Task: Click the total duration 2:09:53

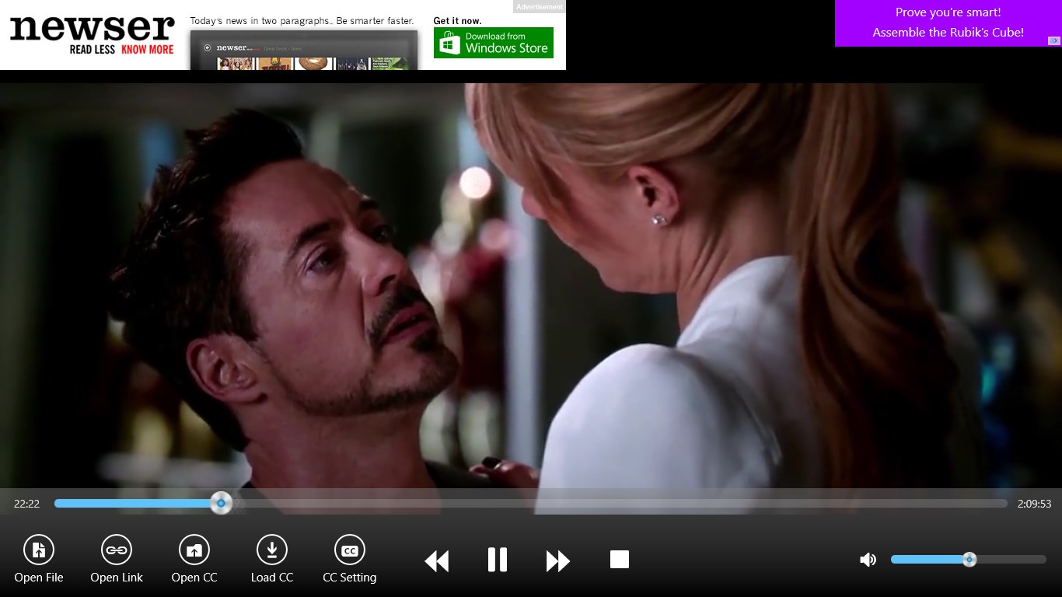Action: pyautogui.click(x=1034, y=504)
